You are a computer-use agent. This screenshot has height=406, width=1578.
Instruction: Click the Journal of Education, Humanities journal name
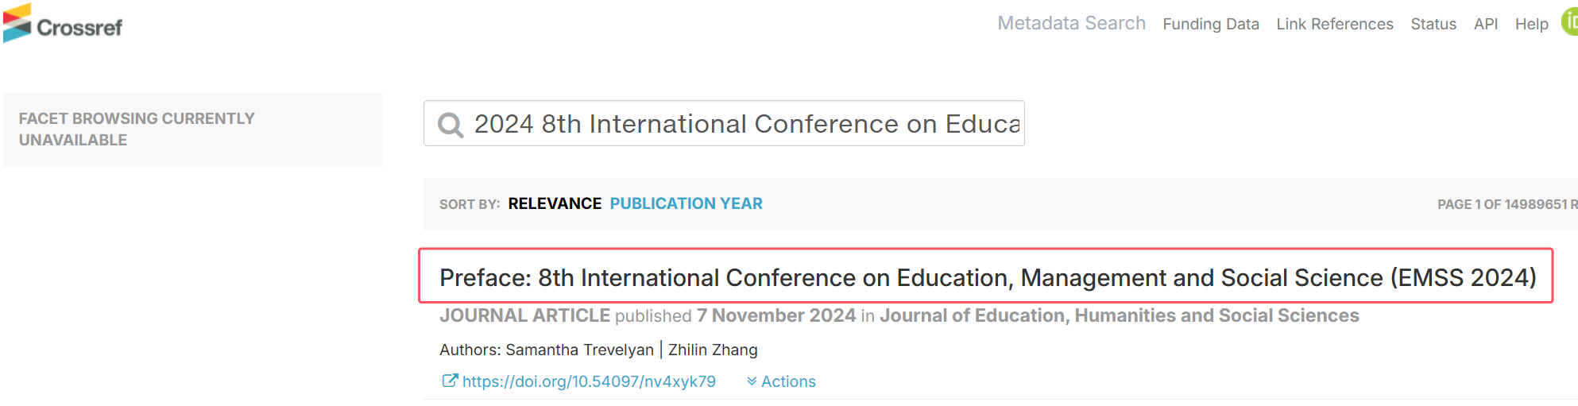coord(1119,315)
